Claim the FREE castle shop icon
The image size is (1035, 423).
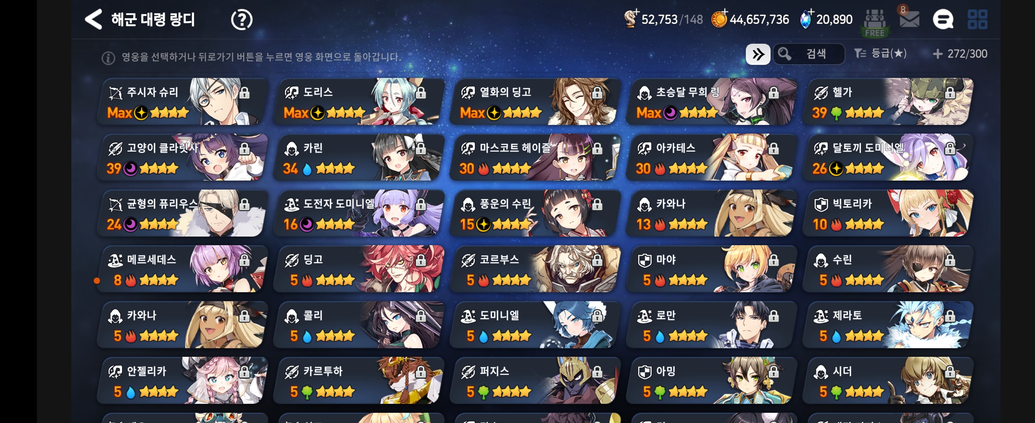(875, 22)
